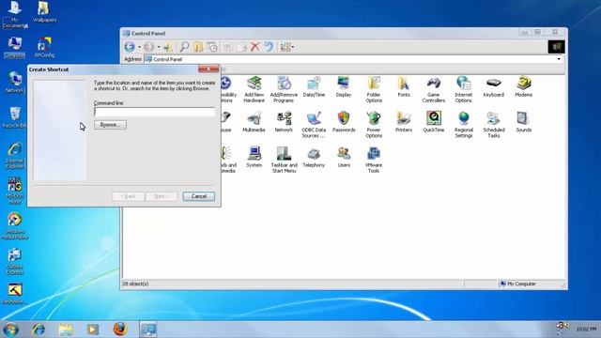The width and height of the screenshot is (601, 338).
Task: Toggle the Folders pane toolbar icon
Action: [198, 47]
